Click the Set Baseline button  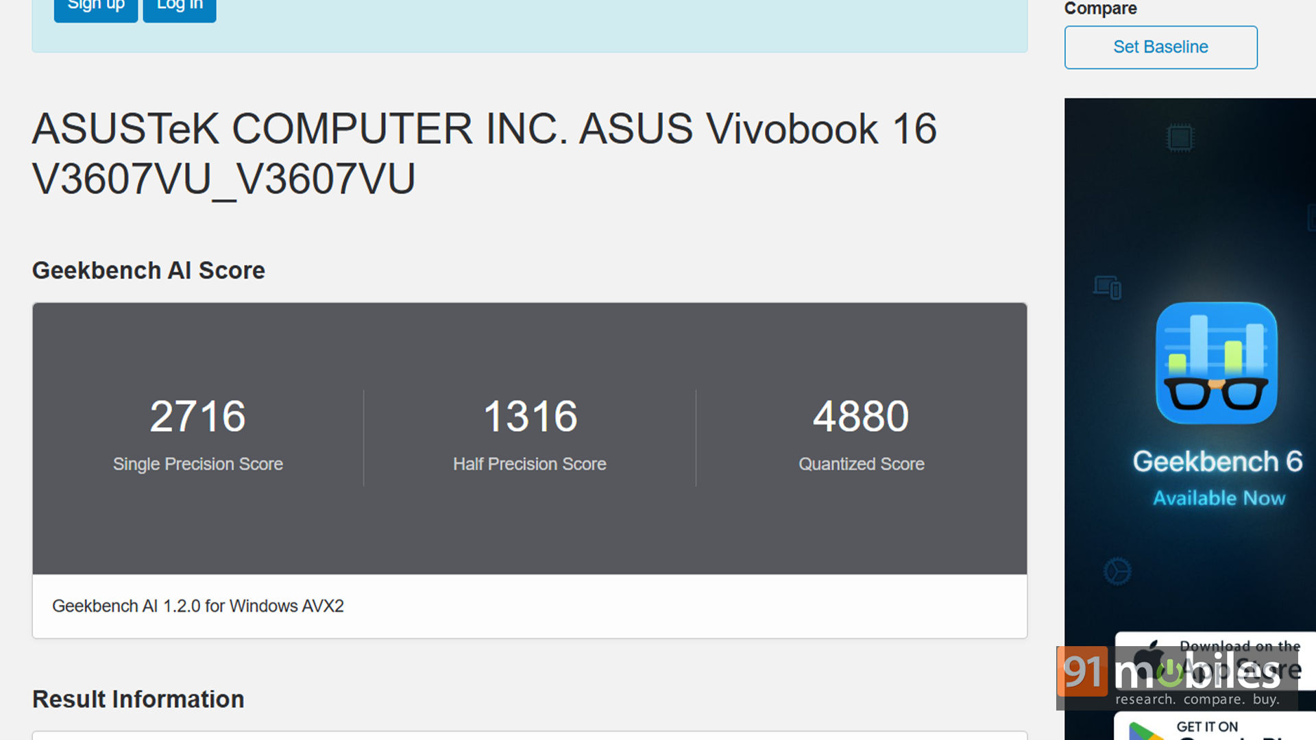coord(1160,47)
